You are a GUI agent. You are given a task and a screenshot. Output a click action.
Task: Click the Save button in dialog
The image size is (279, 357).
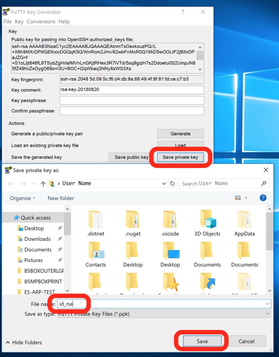[x=202, y=341]
